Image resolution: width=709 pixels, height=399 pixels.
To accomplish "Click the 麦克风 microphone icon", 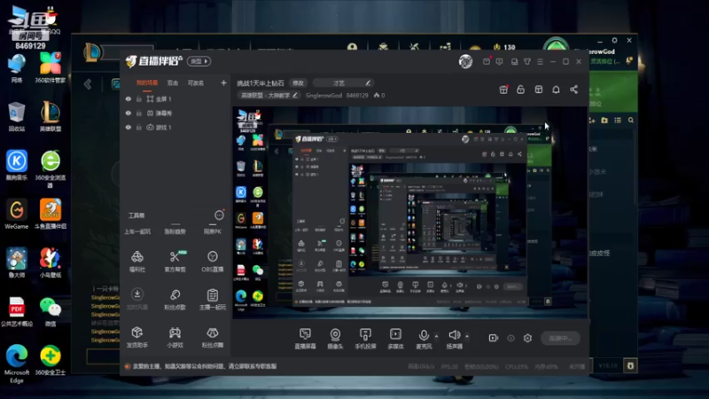I will 424,335.
